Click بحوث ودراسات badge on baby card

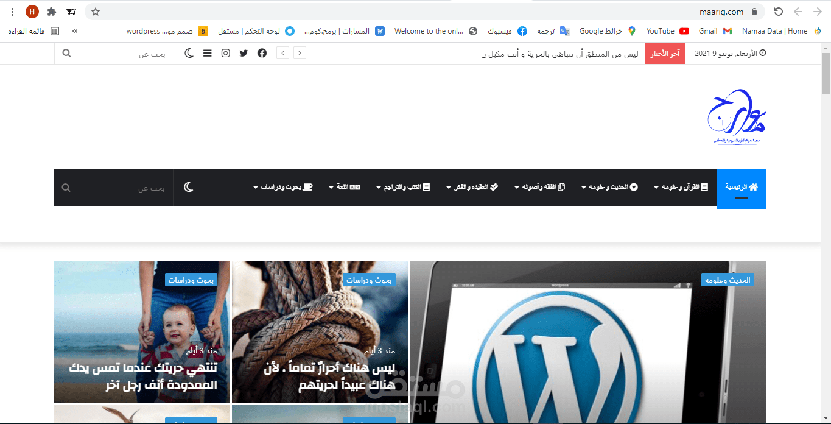pyautogui.click(x=191, y=280)
